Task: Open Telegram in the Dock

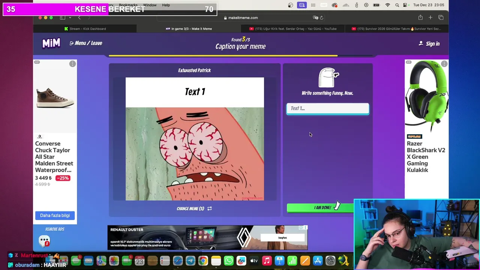Action: (x=190, y=261)
